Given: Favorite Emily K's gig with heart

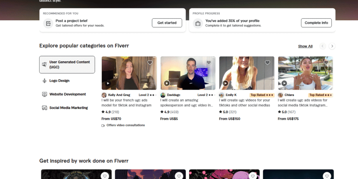Looking at the screenshot, I should coord(267,63).
